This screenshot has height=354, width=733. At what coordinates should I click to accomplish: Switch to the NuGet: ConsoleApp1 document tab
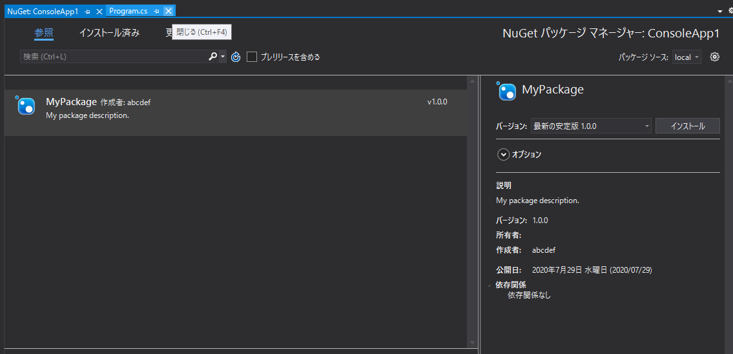pyautogui.click(x=43, y=11)
